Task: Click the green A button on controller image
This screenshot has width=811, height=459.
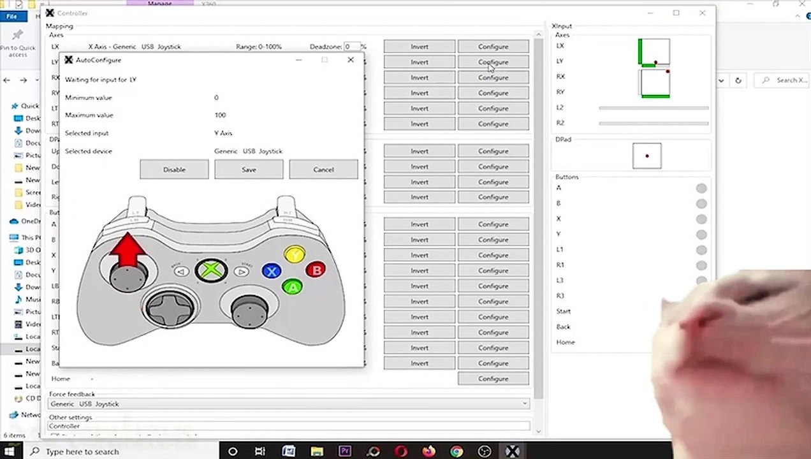Action: 293,288
